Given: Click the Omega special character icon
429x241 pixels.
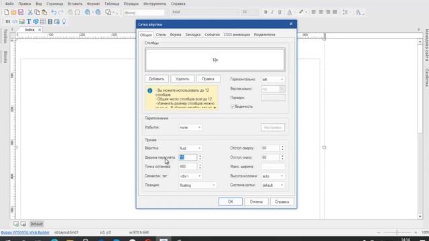Looking at the screenshot, I should pos(78,12).
